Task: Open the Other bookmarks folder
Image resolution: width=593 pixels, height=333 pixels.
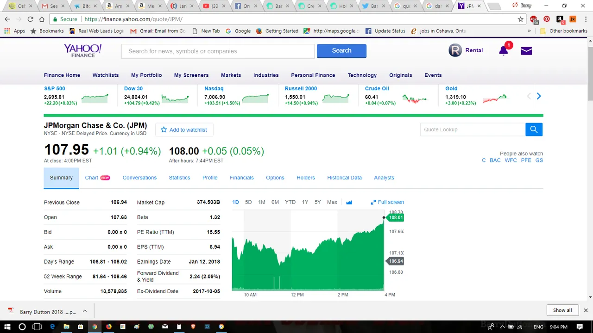Action: [564, 31]
